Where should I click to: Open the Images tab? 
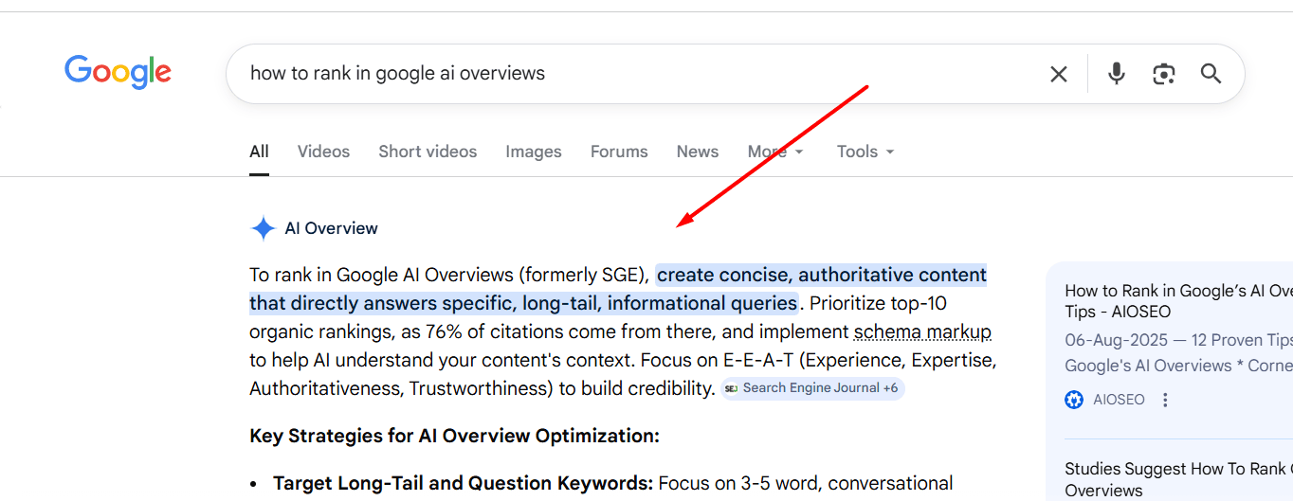coord(534,152)
